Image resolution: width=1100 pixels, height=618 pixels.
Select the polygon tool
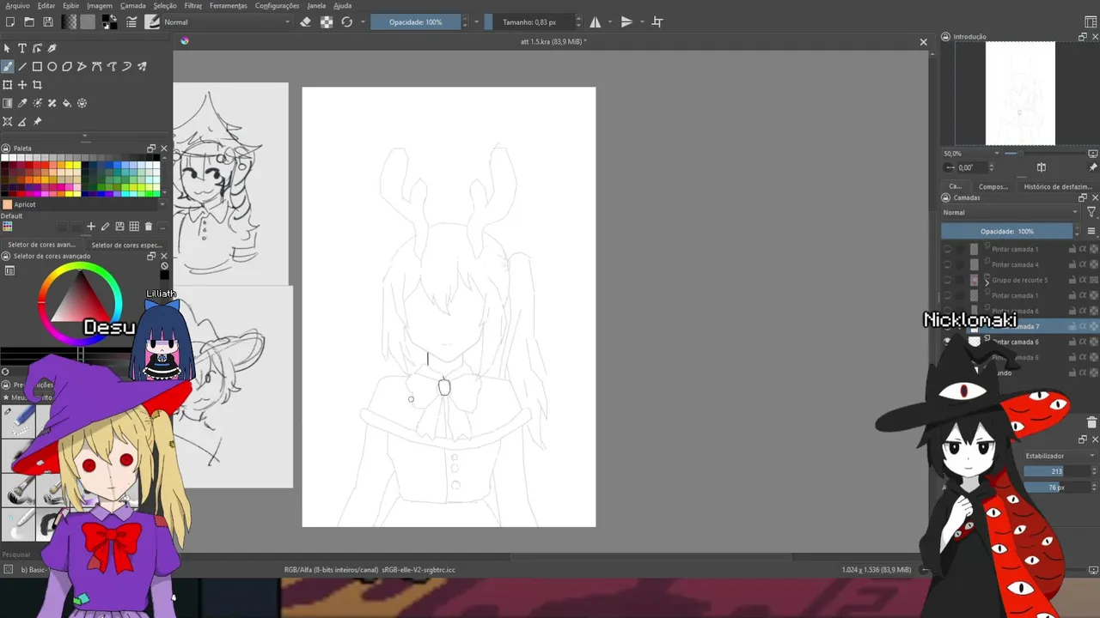coord(67,67)
